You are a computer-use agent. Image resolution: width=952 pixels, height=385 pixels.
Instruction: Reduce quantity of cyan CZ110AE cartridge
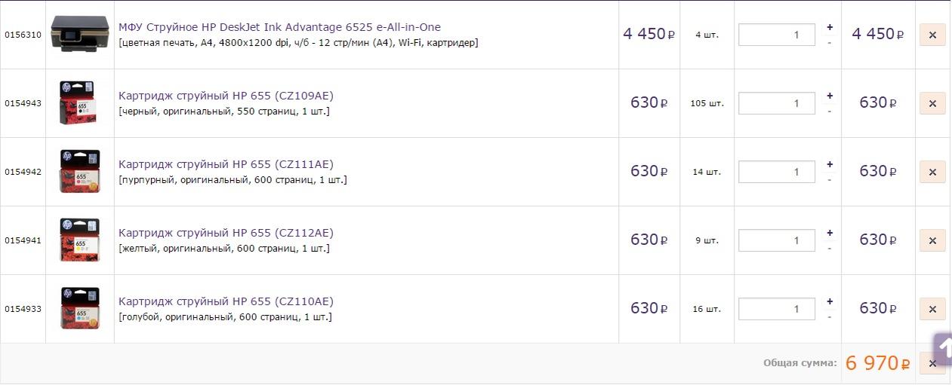(830, 316)
